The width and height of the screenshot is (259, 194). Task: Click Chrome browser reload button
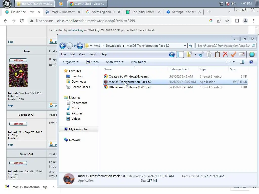[x=22, y=21]
